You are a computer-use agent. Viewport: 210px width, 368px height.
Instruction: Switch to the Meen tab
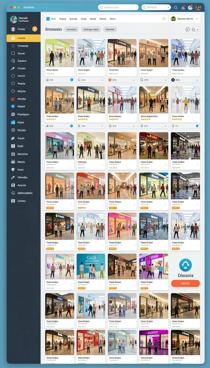[x=113, y=19]
